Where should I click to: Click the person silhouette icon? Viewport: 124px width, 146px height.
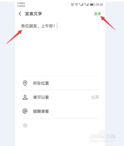(x=25, y=97)
